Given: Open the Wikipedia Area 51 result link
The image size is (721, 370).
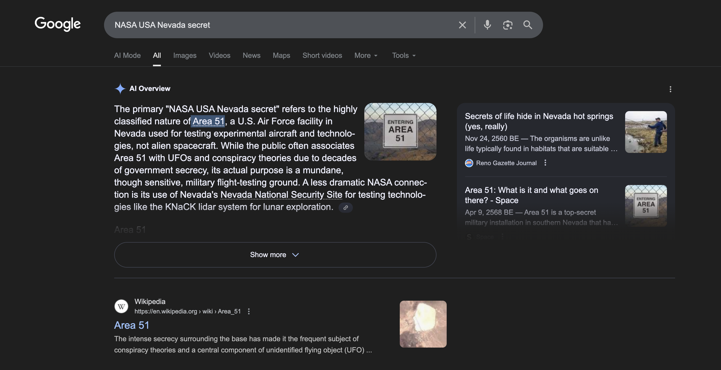Looking at the screenshot, I should [132, 325].
